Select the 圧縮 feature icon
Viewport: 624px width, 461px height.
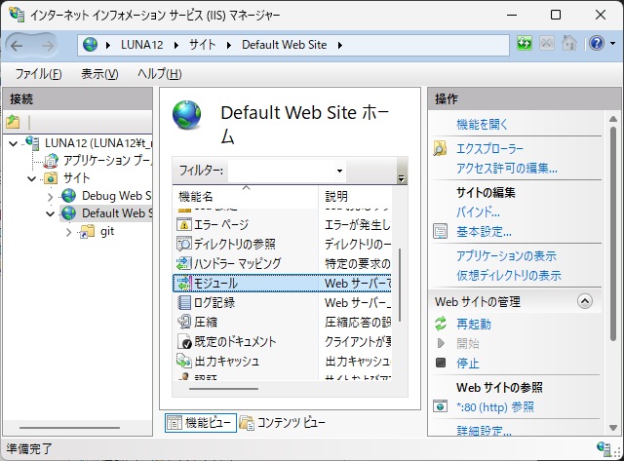pyautogui.click(x=184, y=322)
